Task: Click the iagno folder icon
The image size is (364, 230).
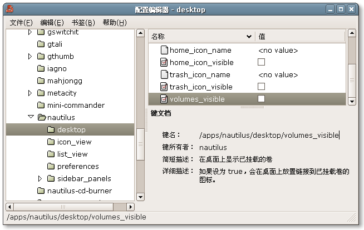Action: [x=41, y=68]
